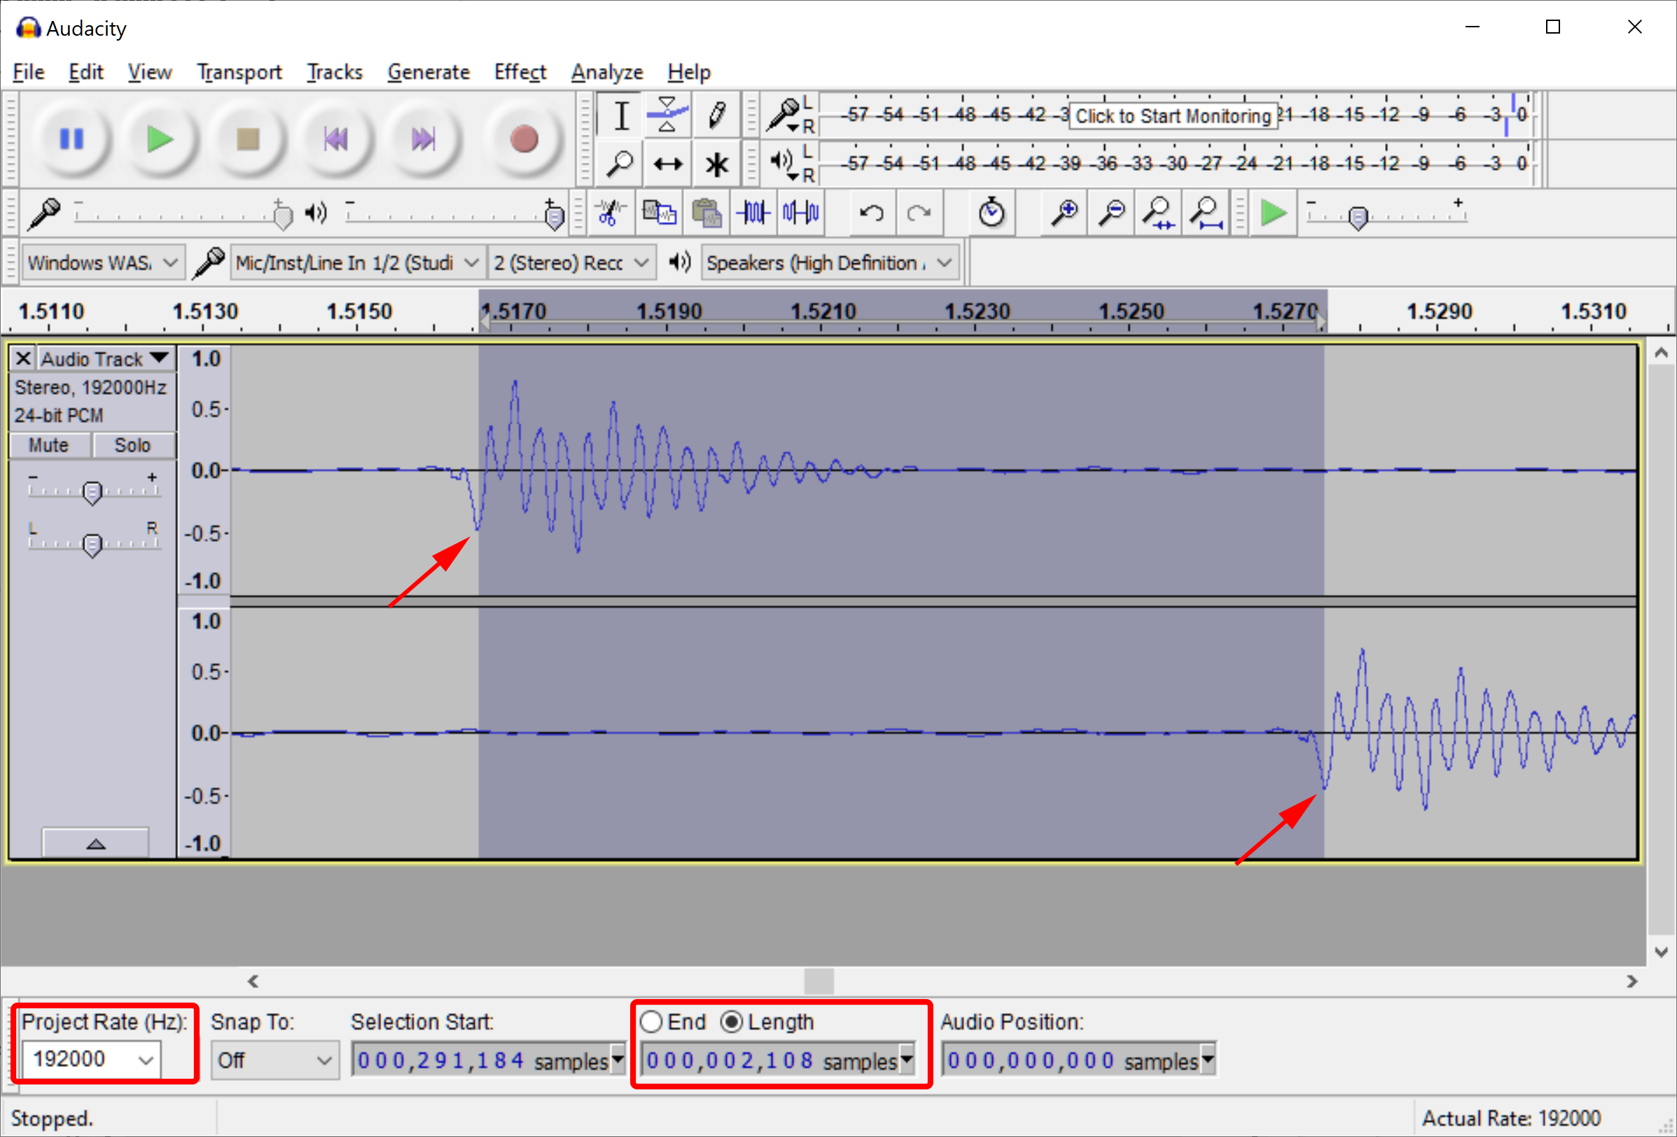1677x1137 pixels.
Task: Select the Zoom tool magnifier
Action: coord(621,164)
